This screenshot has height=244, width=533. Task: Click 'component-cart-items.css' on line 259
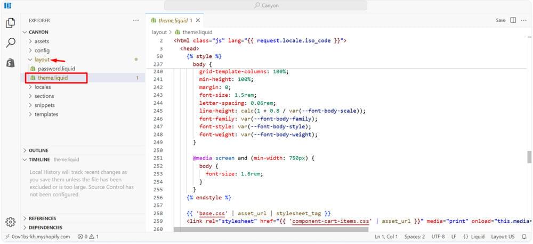[x=332, y=221]
